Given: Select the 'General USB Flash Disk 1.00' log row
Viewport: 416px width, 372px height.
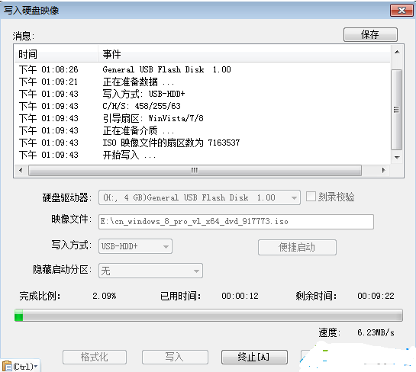Looking at the screenshot, I should [x=203, y=69].
